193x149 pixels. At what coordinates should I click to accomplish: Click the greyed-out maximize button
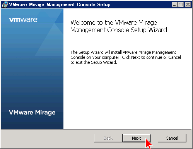[x=181, y=5]
